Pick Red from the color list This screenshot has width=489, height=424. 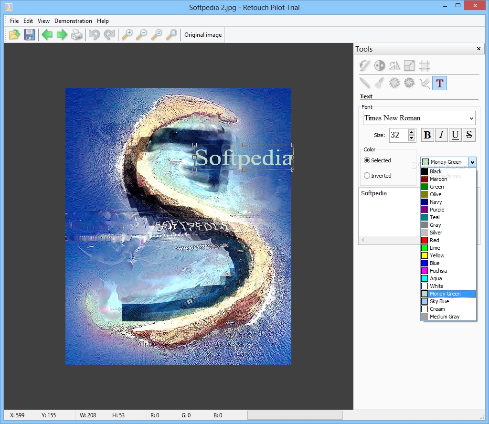coord(448,240)
